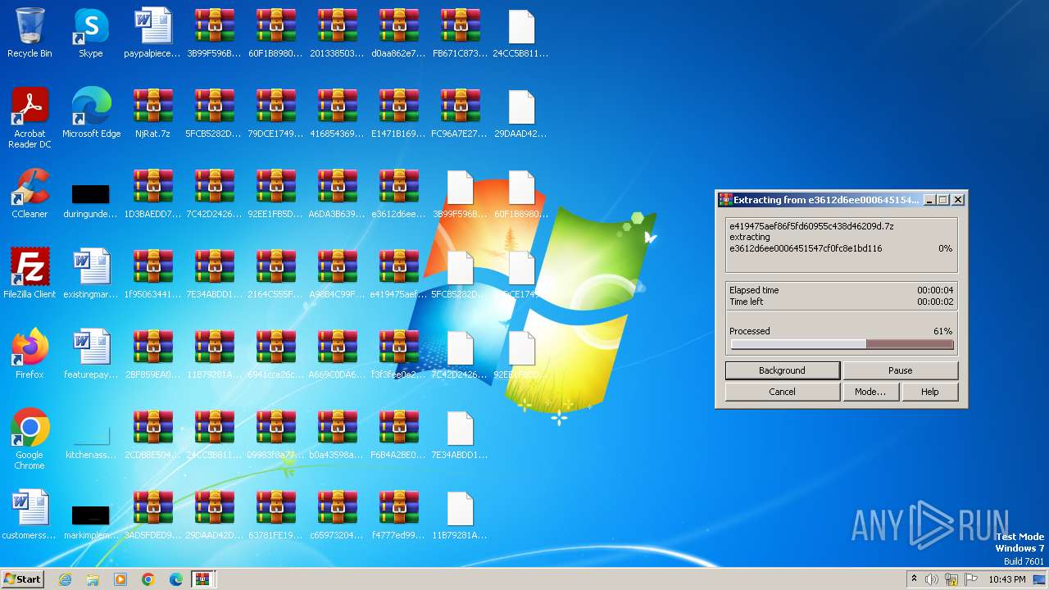Pause the extraction
The height and width of the screenshot is (590, 1049).
[x=900, y=370]
